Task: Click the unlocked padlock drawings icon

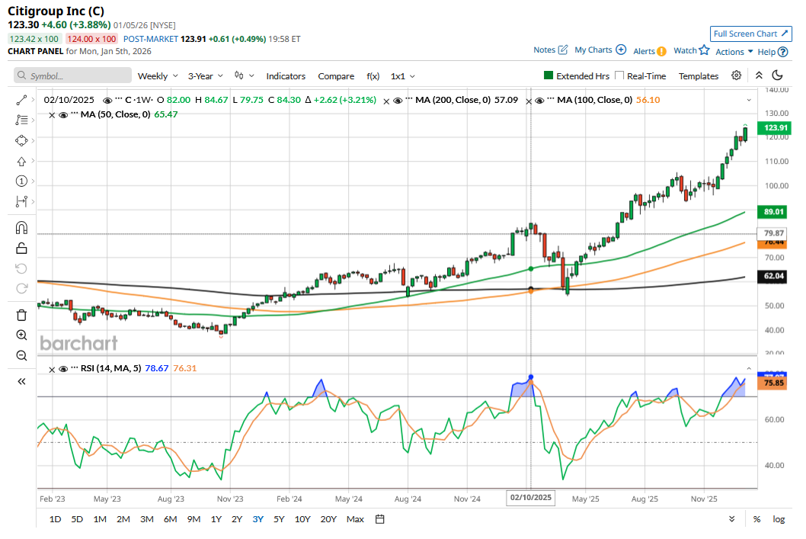Action: 21,248
